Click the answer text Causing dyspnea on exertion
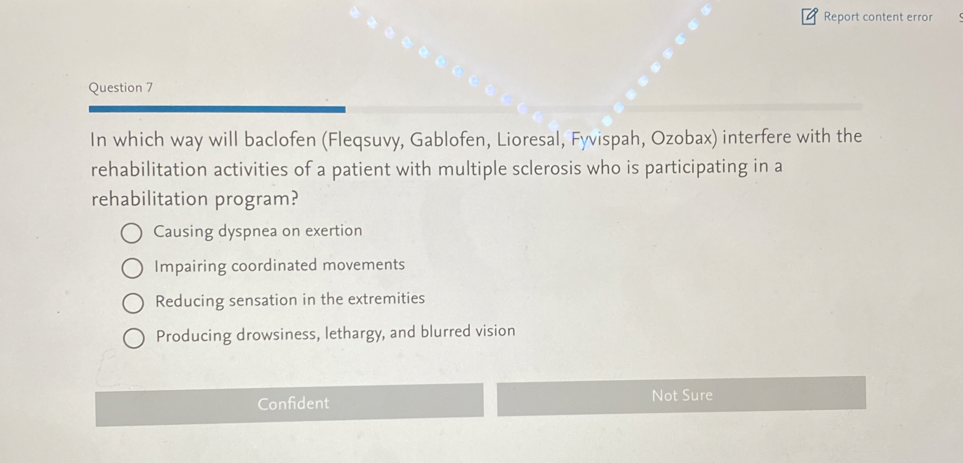The height and width of the screenshot is (463, 963). pos(258,231)
